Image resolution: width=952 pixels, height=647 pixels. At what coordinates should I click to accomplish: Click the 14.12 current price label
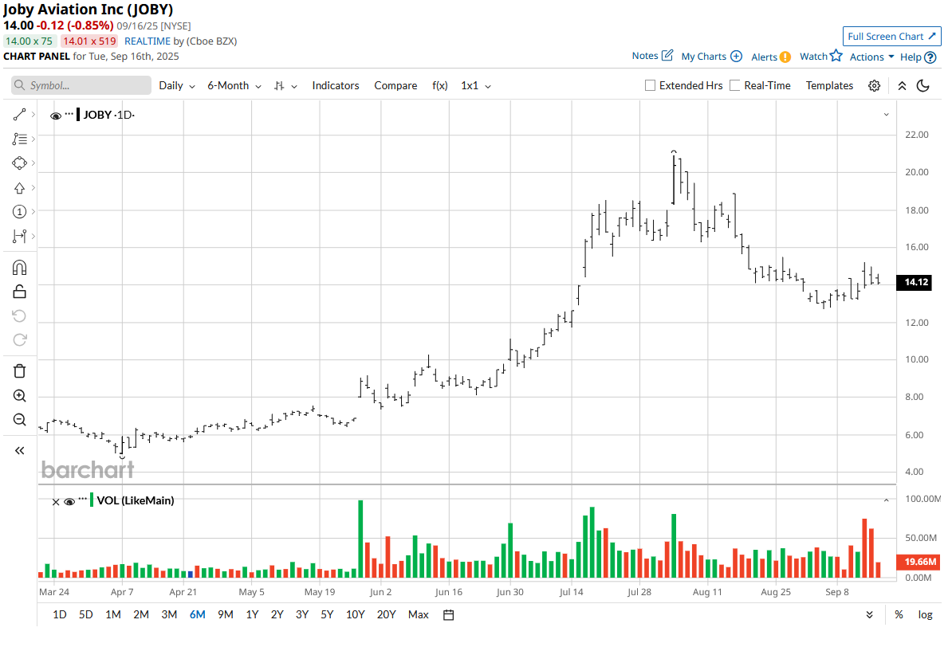coord(915,282)
